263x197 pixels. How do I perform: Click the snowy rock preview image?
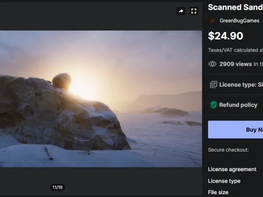(101, 98)
